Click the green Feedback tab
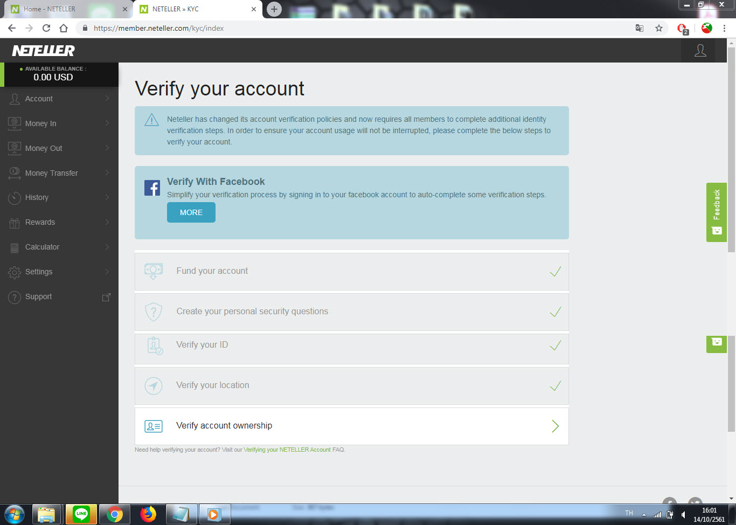736x525 pixels. coord(717,212)
